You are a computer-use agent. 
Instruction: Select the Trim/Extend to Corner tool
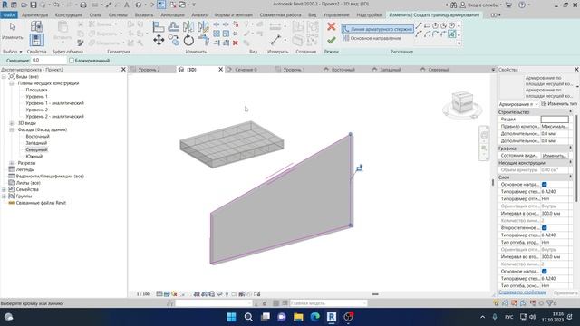tap(203, 40)
